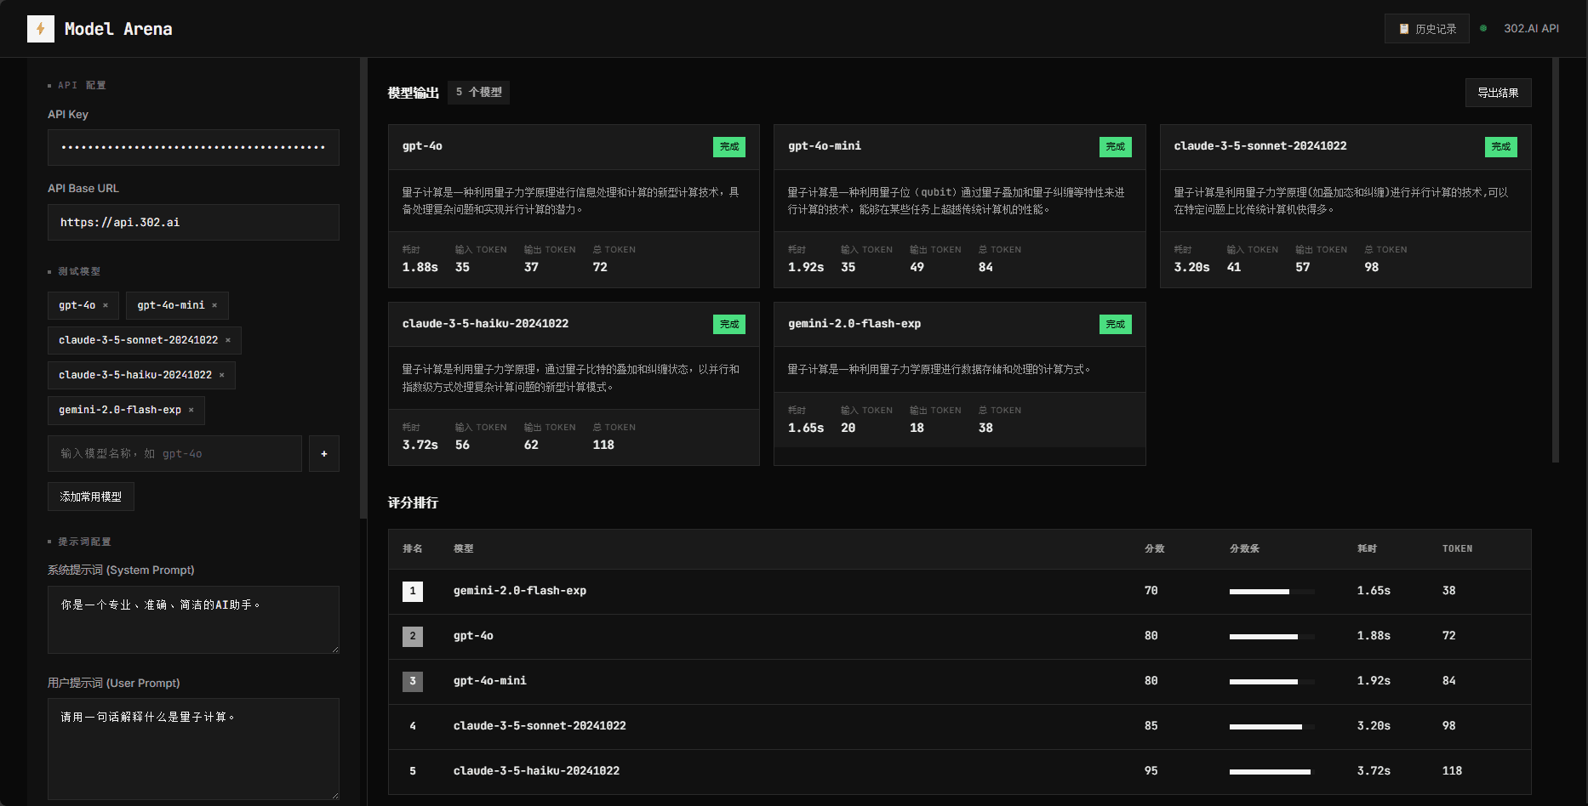This screenshot has width=1588, height=806.
Task: Focus the API Key password field
Action: pos(193,148)
